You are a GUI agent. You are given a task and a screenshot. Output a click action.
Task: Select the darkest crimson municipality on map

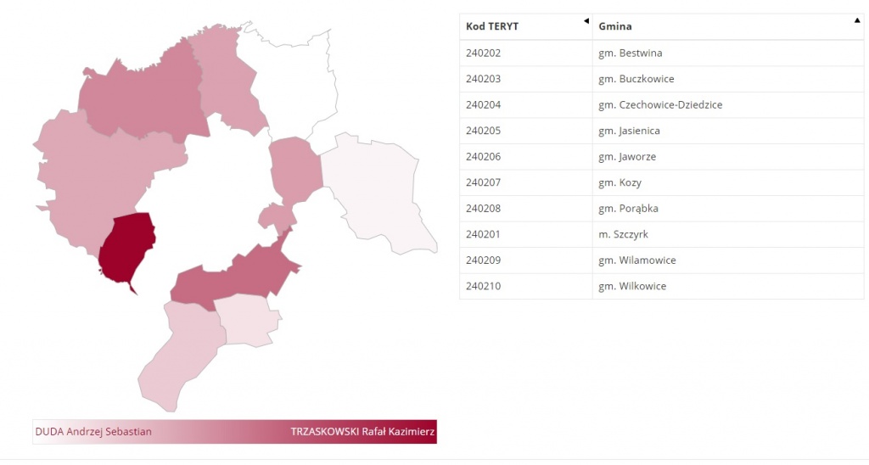pos(126,247)
